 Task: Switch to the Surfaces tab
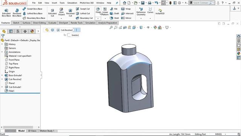tap(26, 23)
